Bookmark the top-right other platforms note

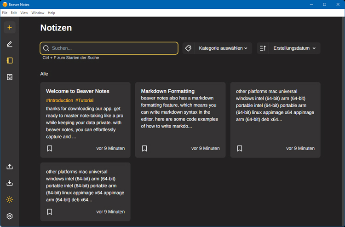click(x=240, y=148)
